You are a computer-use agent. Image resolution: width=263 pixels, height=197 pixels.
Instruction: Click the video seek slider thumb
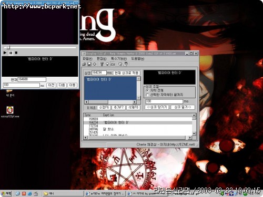click(8, 47)
